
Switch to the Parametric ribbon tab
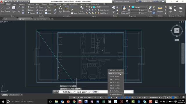(x=30, y=4)
